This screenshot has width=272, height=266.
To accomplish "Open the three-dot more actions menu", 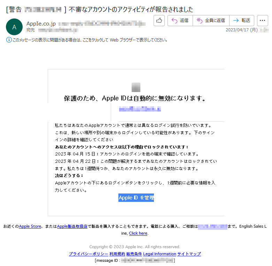I will click(263, 21).
